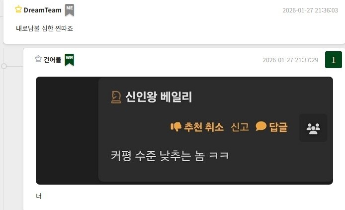The width and height of the screenshot is (345, 210).
Task: Collapse the reply thread circle marker
Action: [x=4, y=66]
